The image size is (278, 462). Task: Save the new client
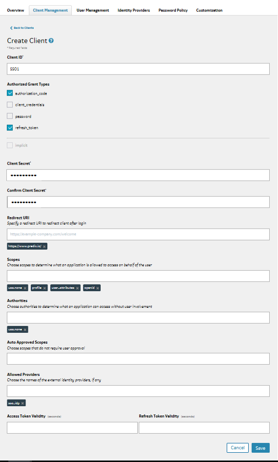tap(260, 448)
